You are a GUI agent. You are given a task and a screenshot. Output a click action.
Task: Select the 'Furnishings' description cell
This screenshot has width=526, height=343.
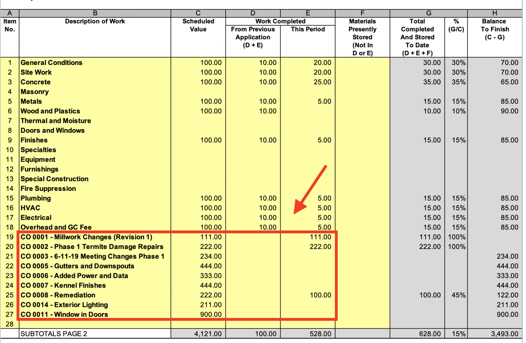pyautogui.click(x=95, y=169)
